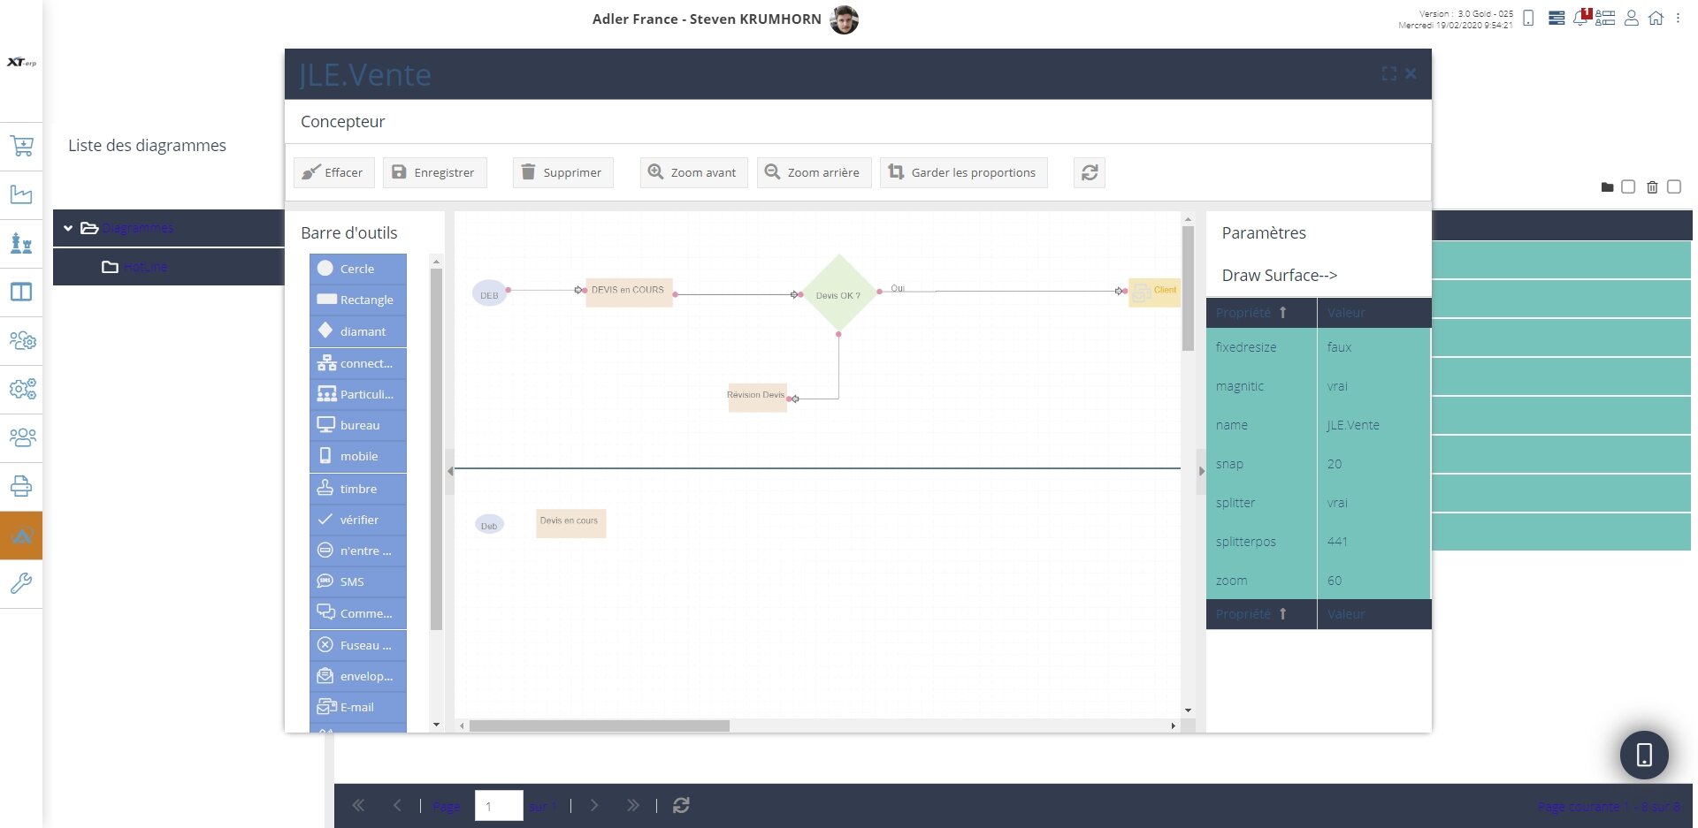Viewport: 1698px width, 828px height.
Task: Click the canvas horizontal scrollbar thumb
Action: (x=599, y=725)
